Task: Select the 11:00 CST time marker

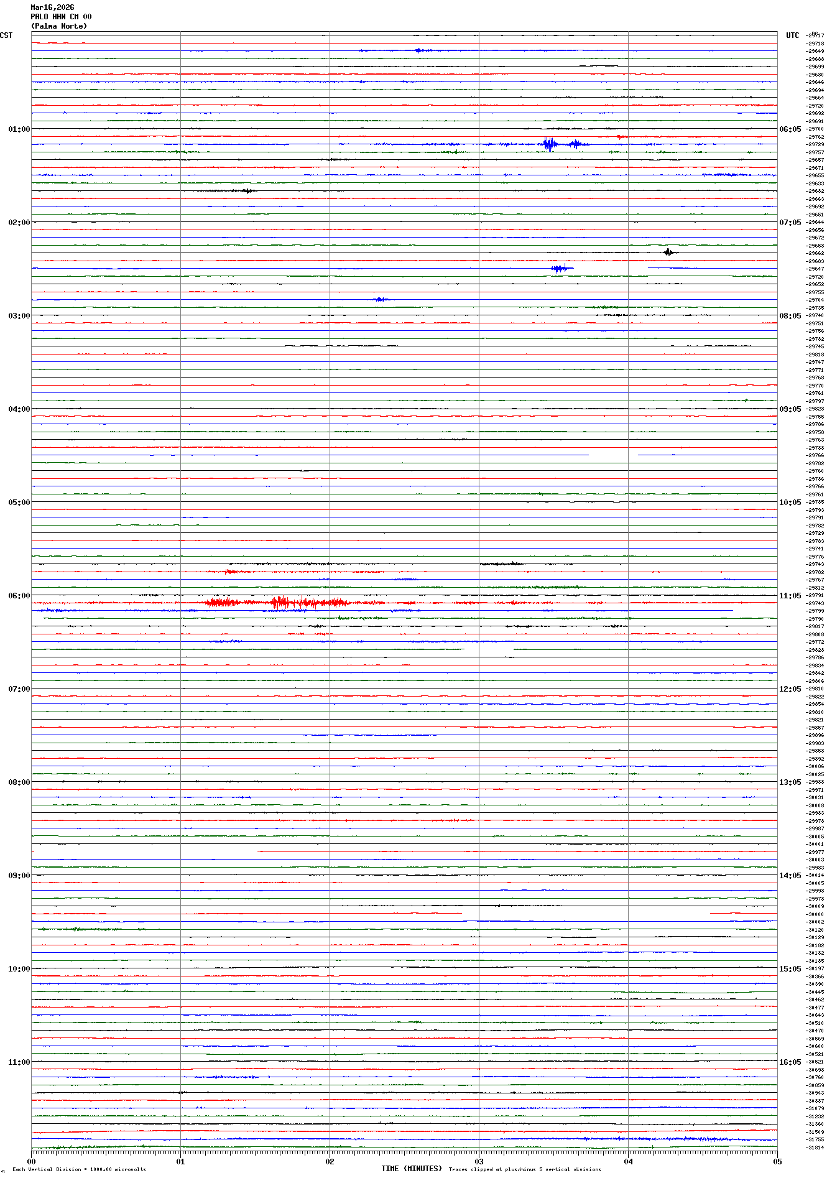Action: tap(19, 1062)
